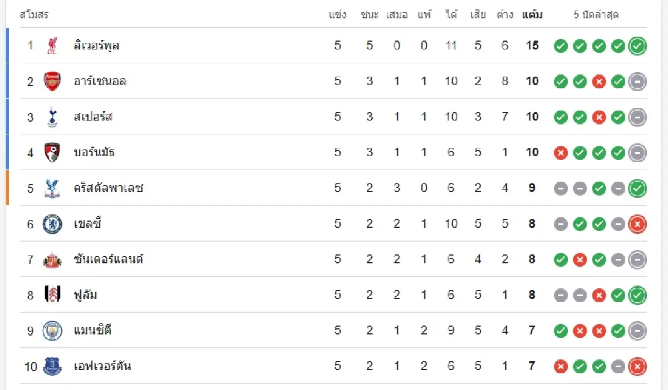Click the Arsenal club crest icon

(52, 81)
